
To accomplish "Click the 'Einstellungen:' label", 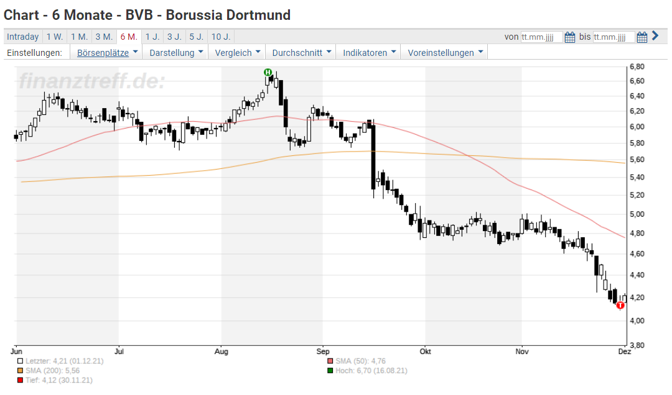I will point(34,53).
